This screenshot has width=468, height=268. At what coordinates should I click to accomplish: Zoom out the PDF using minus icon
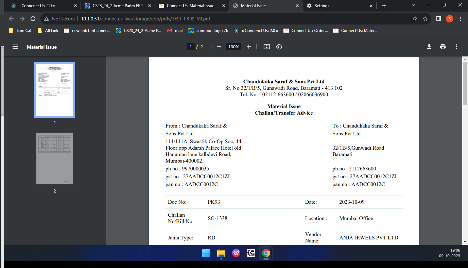pos(219,47)
